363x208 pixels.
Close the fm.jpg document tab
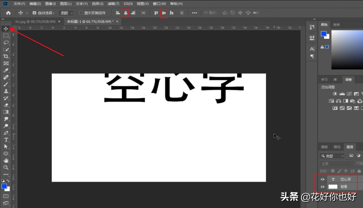click(60, 21)
